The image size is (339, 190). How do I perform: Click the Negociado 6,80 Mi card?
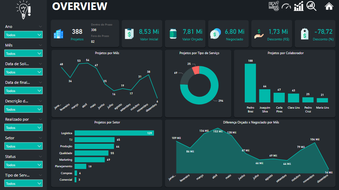point(228,34)
